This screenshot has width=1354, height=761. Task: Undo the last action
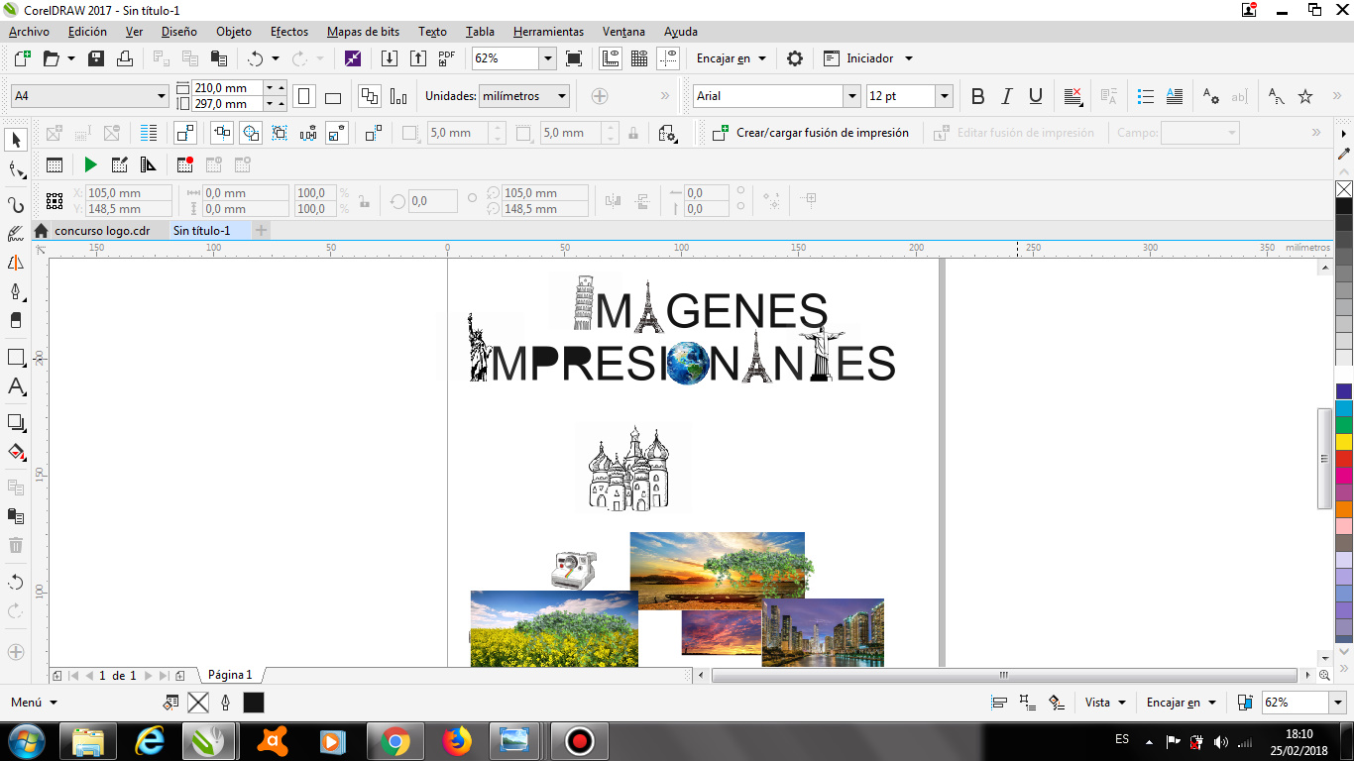(x=256, y=58)
